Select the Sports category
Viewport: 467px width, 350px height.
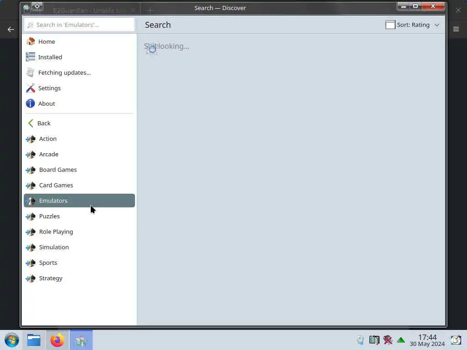point(79,262)
